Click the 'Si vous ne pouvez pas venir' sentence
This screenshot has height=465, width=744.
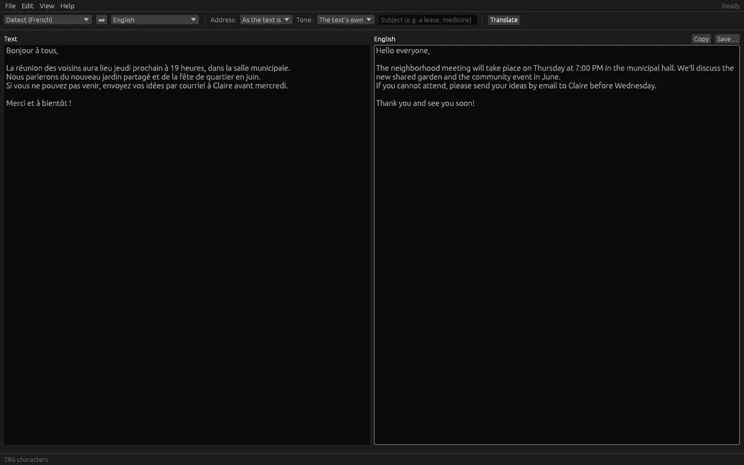click(x=147, y=86)
